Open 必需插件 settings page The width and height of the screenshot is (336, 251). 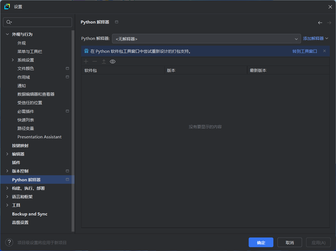[26, 111]
